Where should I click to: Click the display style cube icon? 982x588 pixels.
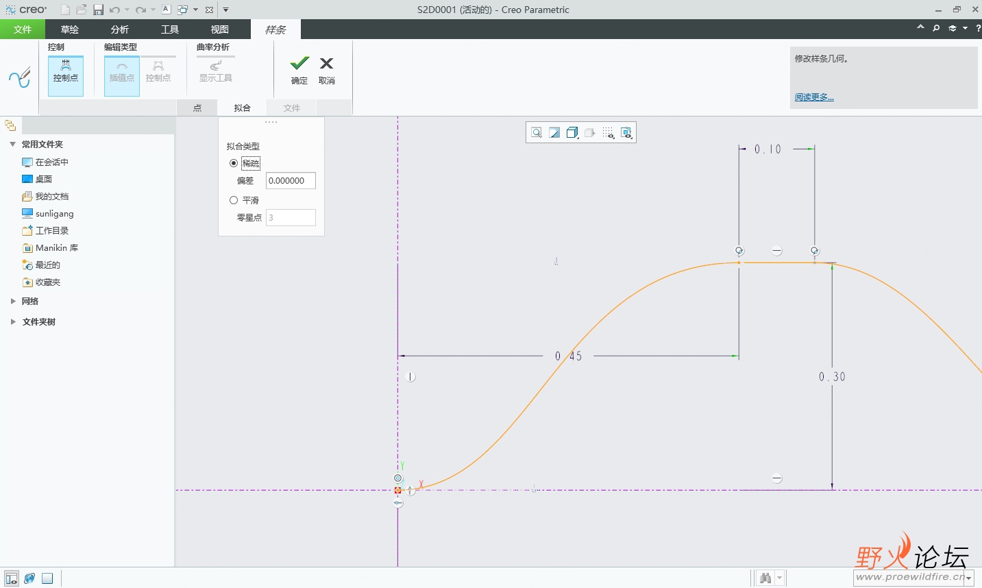(572, 133)
